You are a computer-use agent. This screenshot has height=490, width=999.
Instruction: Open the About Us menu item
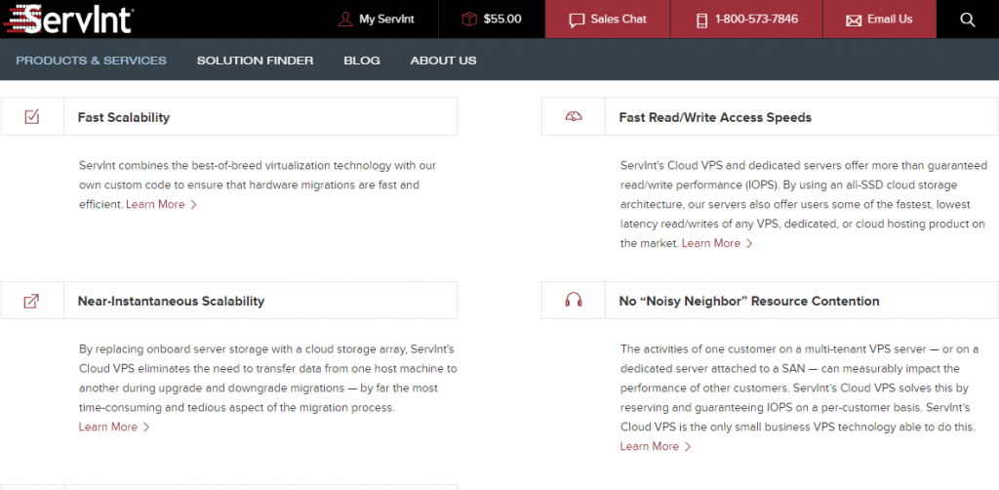[443, 61]
